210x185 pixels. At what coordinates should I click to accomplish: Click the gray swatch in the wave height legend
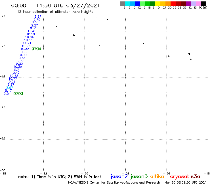coord(122,3)
